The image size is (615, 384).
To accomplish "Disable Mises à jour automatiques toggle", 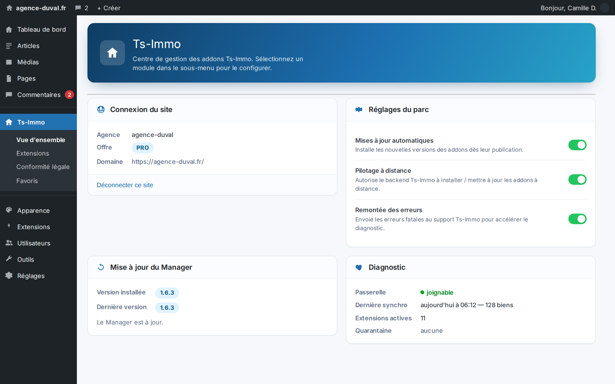I will (x=577, y=145).
